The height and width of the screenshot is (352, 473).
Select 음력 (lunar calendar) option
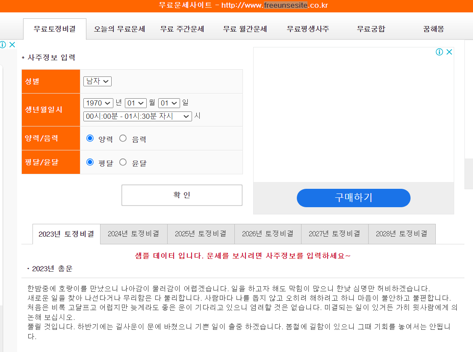123,138
